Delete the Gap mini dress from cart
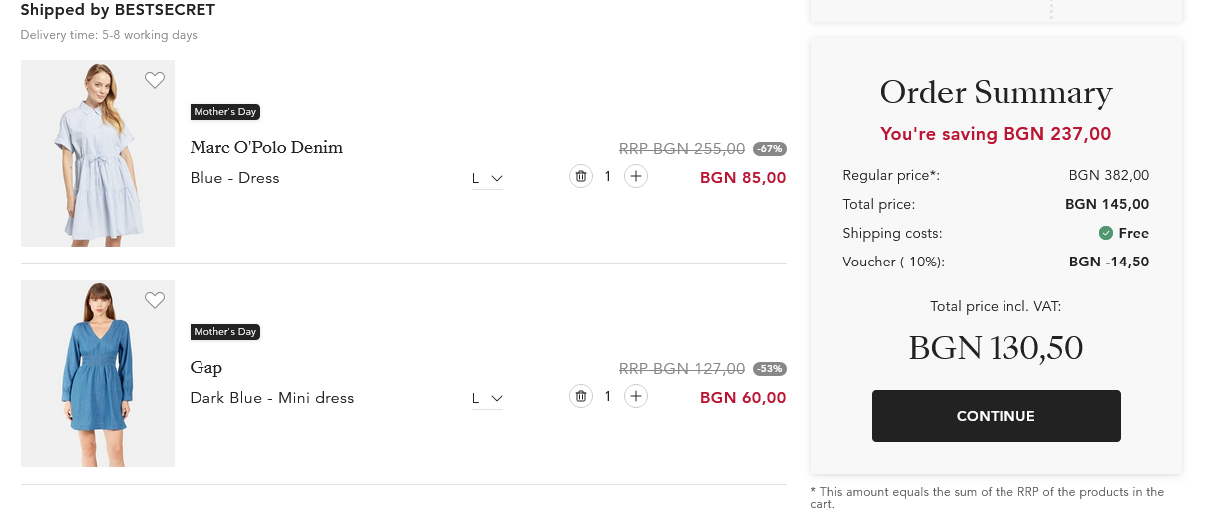Viewport: 1205px width, 526px height. 580,397
